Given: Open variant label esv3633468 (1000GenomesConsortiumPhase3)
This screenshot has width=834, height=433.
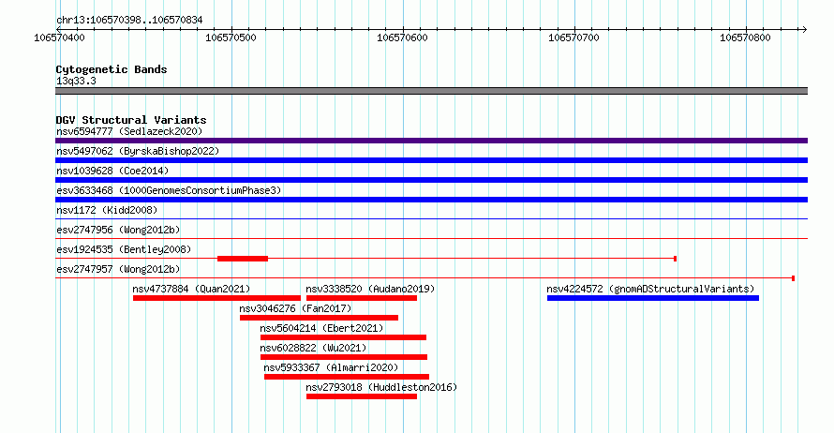Looking at the screenshot, I should coord(169,190).
